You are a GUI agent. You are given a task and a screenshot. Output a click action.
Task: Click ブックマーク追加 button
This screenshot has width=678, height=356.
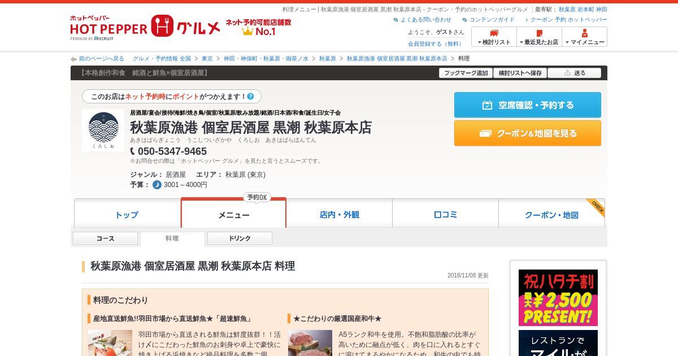[x=466, y=73]
